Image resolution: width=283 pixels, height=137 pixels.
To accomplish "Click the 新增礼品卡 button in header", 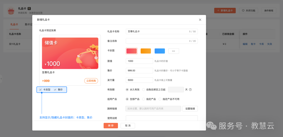I will pyautogui.click(x=225, y=10).
